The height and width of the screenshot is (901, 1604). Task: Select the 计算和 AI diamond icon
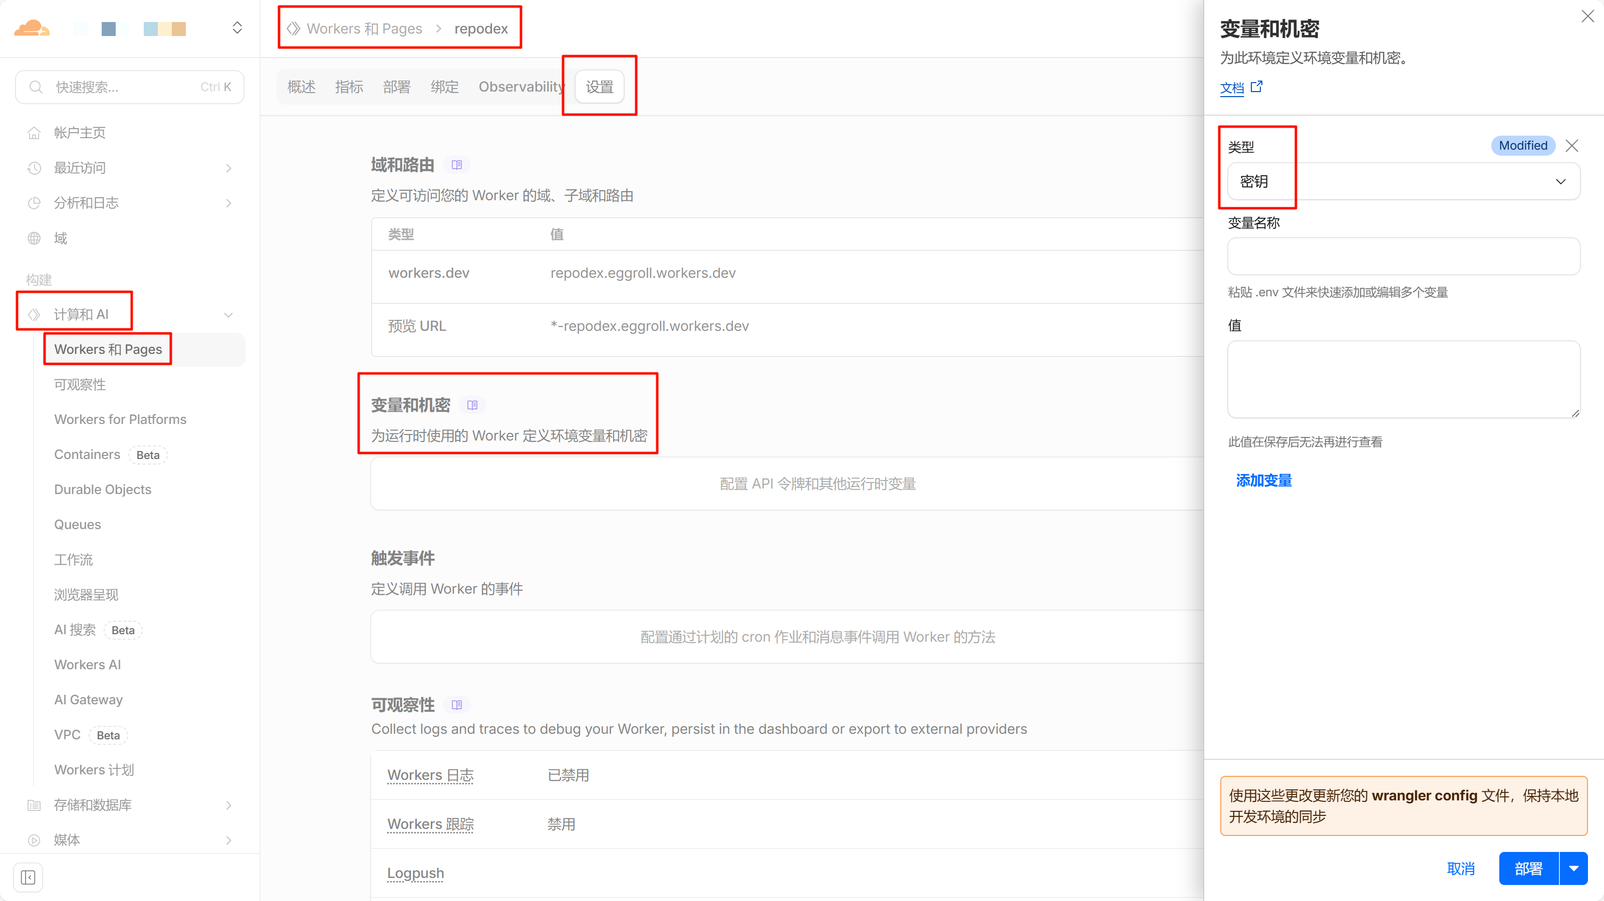coord(34,314)
